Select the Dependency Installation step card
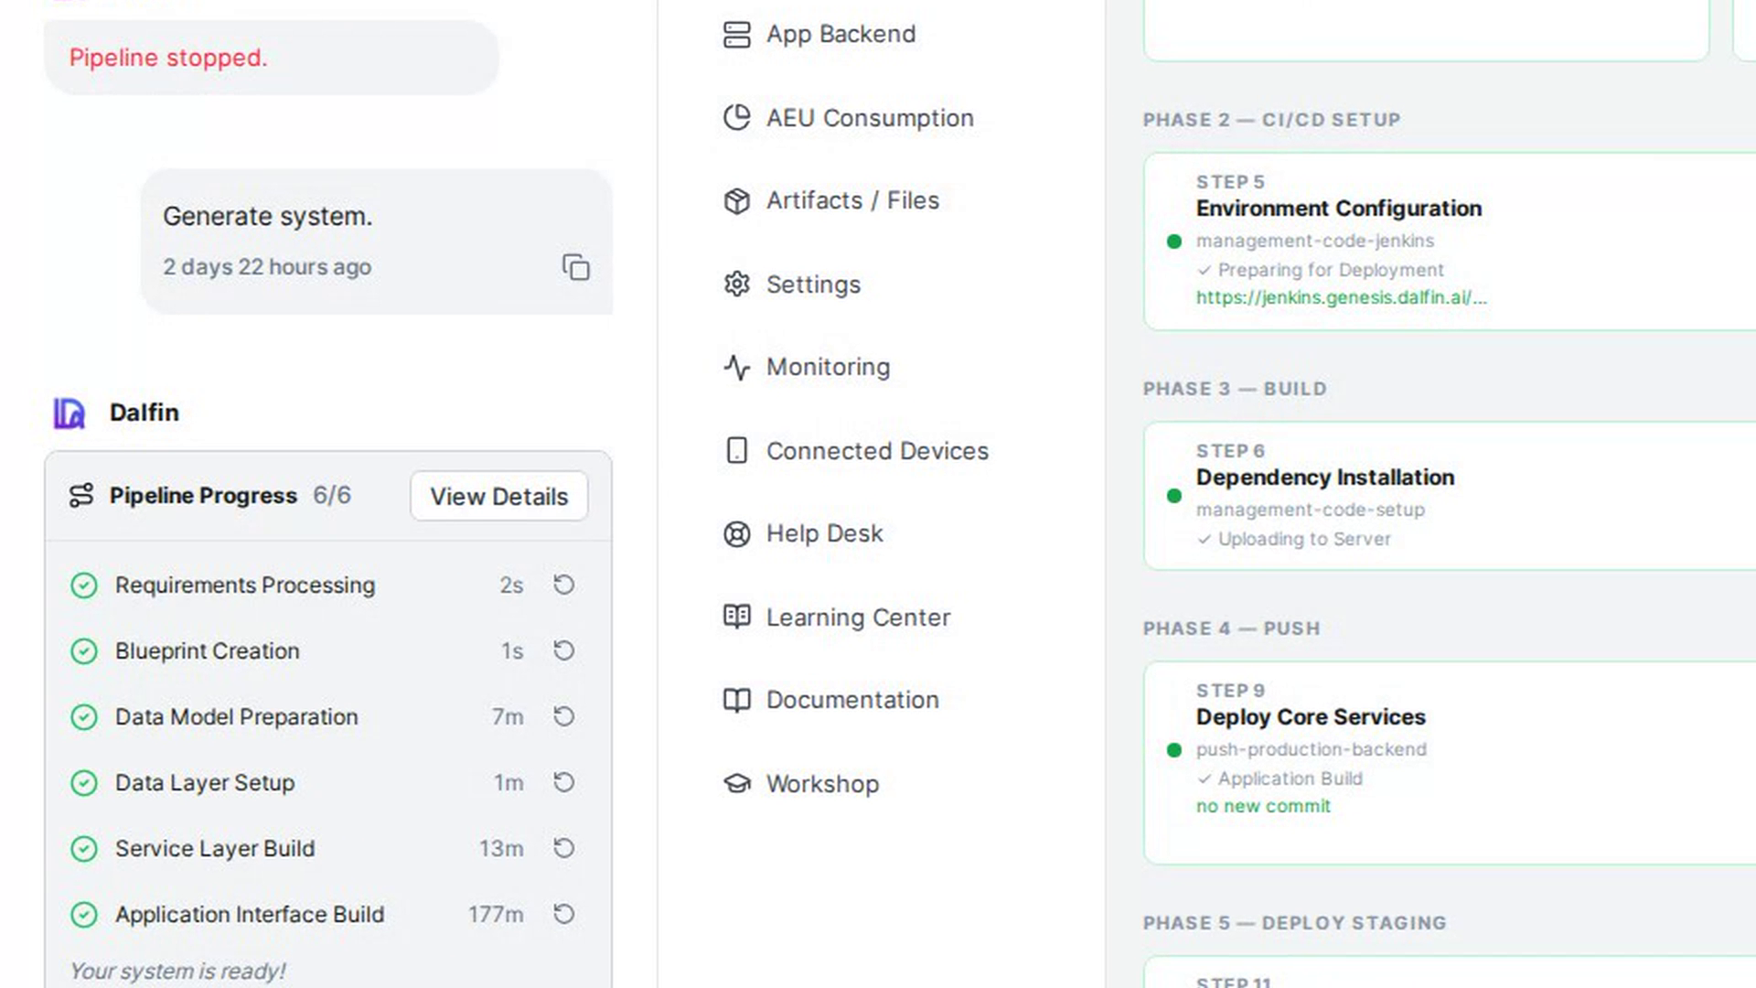The image size is (1756, 988). 1450,496
